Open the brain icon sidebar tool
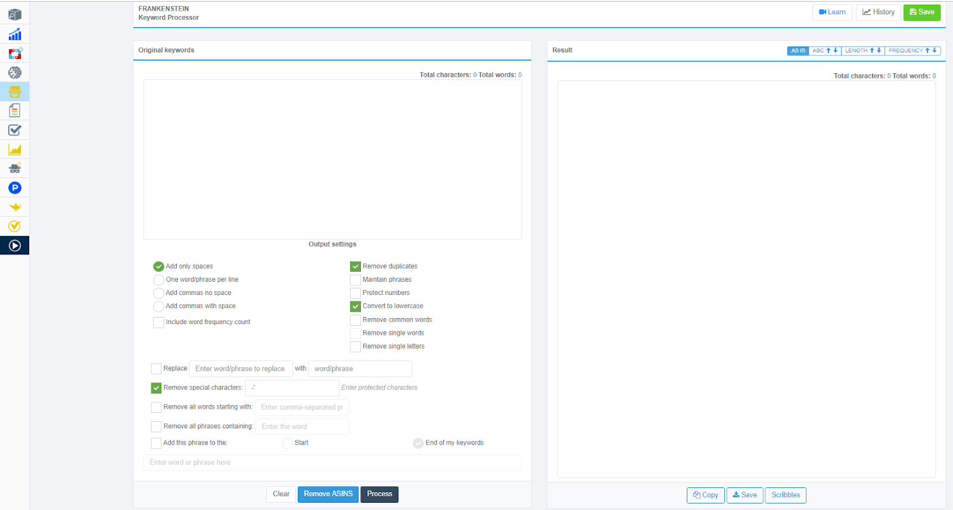This screenshot has width=953, height=510. [15, 73]
